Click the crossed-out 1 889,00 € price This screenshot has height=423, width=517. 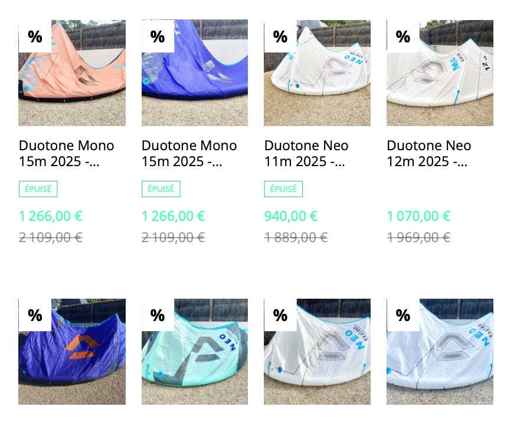296,237
